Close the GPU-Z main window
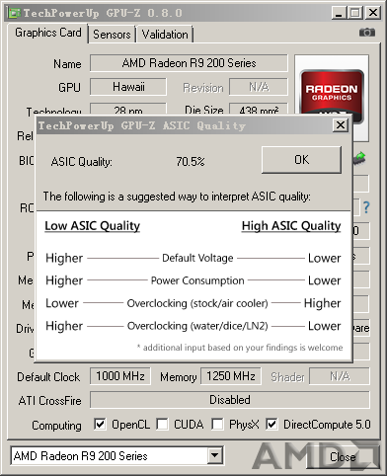Image resolution: width=387 pixels, height=476 pixels. pos(373,13)
